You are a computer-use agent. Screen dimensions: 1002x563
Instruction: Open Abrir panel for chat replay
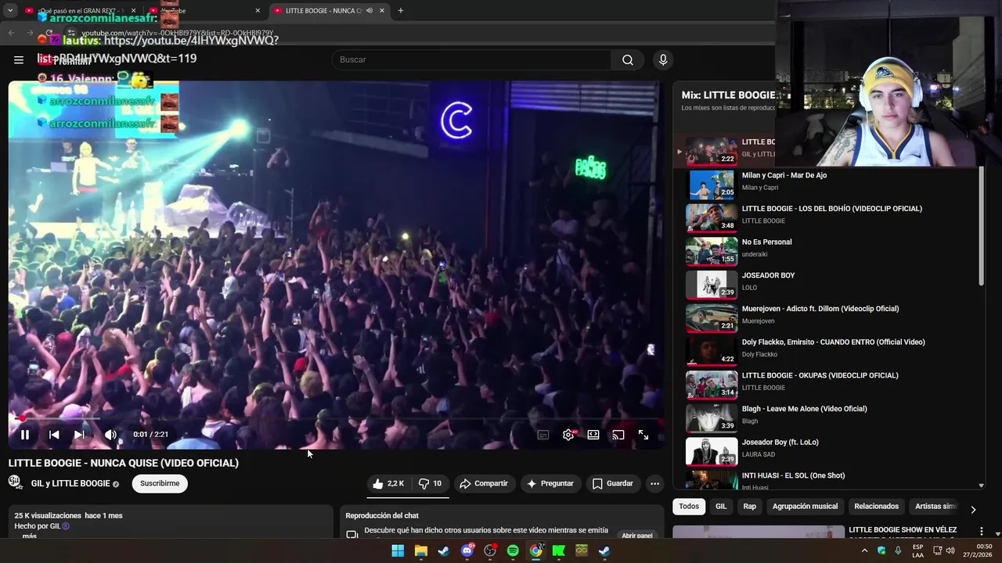point(636,536)
